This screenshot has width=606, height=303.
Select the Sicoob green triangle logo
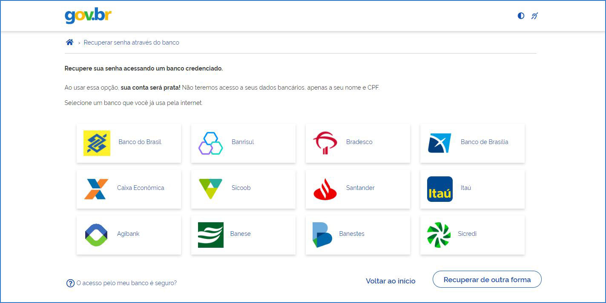[210, 189]
